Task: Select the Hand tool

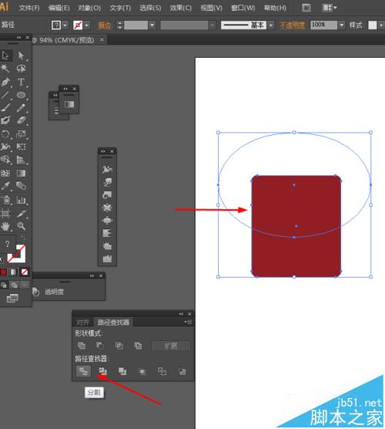Action: 5,226
